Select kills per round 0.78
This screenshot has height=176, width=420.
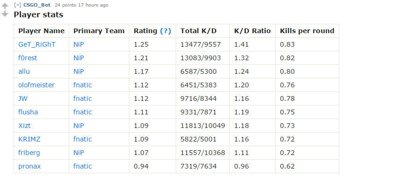coord(287,99)
